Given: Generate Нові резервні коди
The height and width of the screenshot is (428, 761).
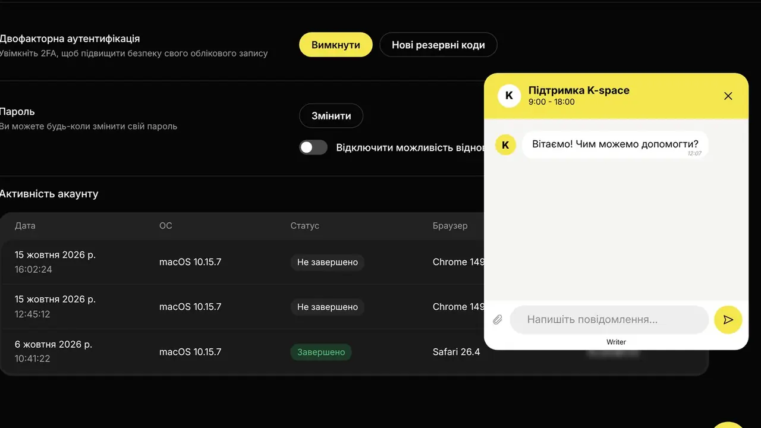Looking at the screenshot, I should (438, 45).
